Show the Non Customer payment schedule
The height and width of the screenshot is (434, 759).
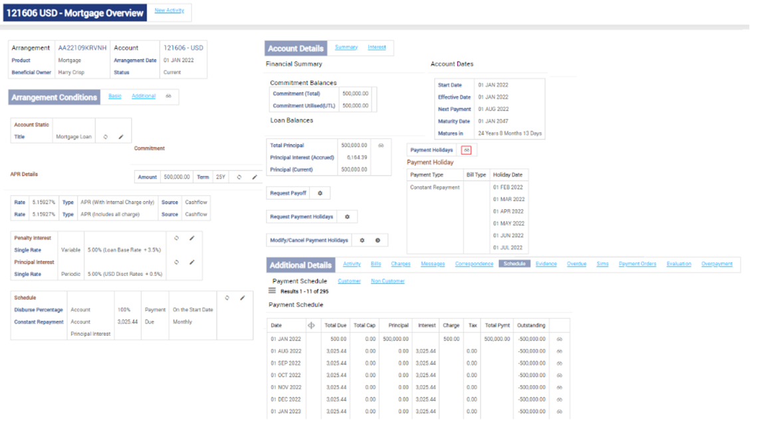[387, 281]
